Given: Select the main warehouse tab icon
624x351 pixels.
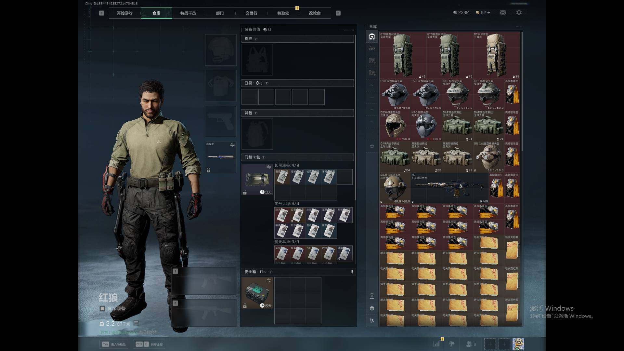Looking at the screenshot, I should (x=372, y=37).
